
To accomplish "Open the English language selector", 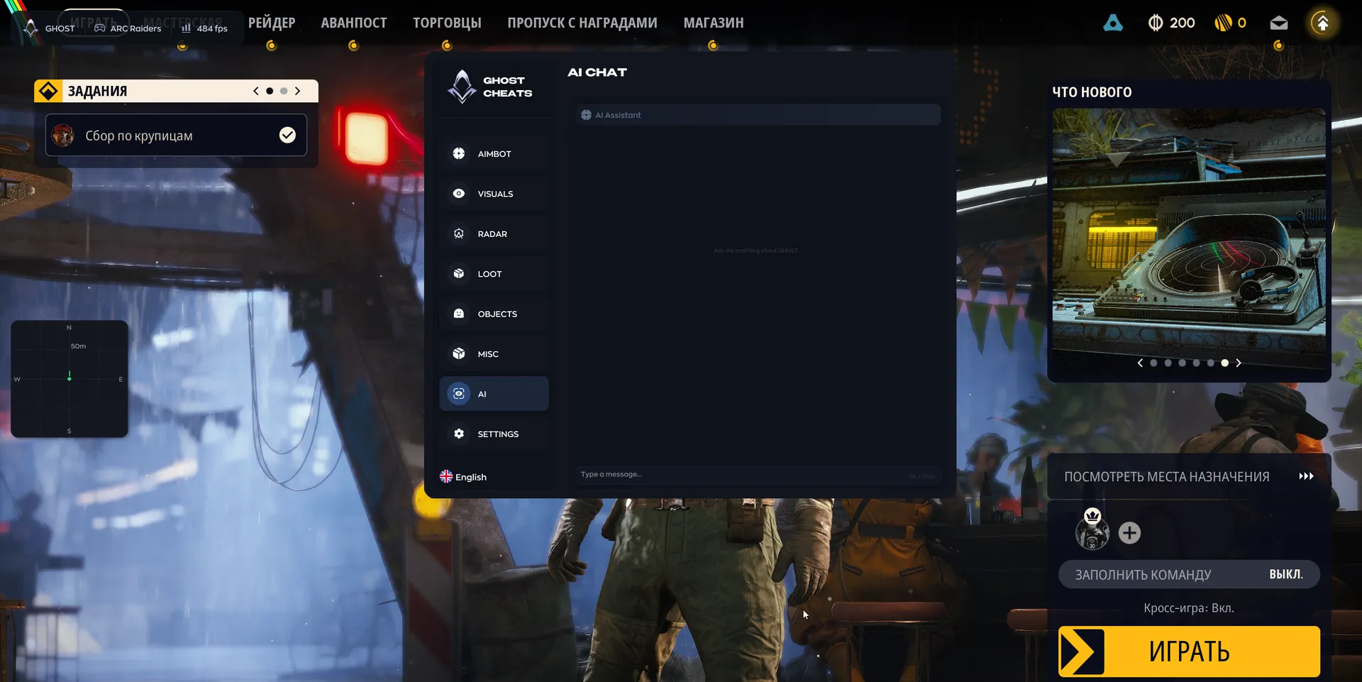I will click(x=463, y=477).
